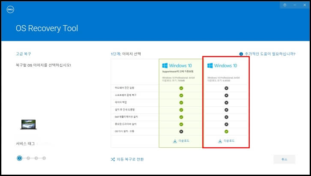Click the 소프트웨어 문제 복구 row label
The height and width of the screenshot is (176, 311).
(x=126, y=95)
